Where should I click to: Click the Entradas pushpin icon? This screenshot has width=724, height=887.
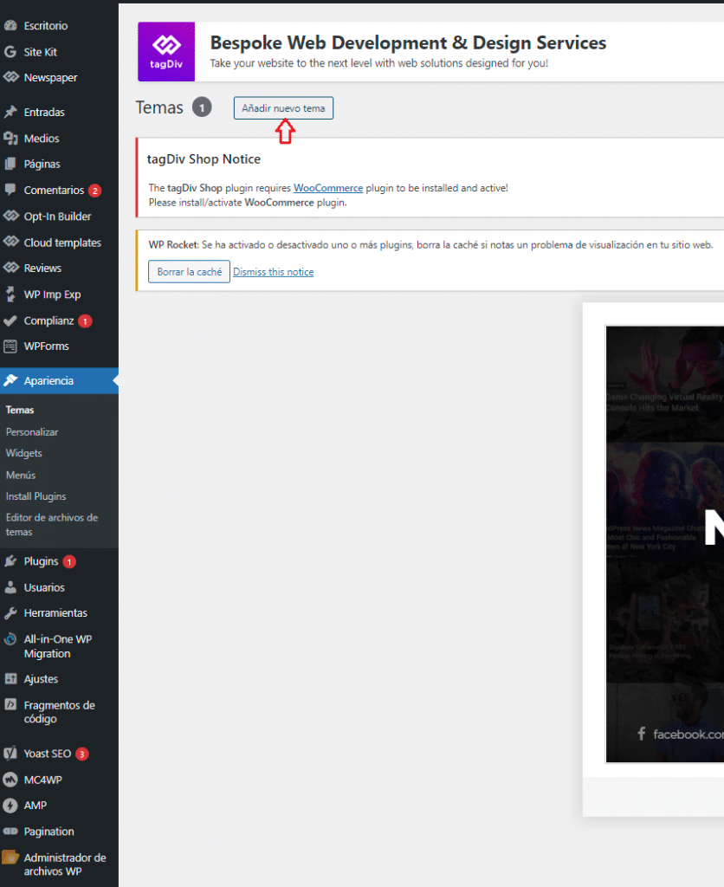[x=10, y=112]
